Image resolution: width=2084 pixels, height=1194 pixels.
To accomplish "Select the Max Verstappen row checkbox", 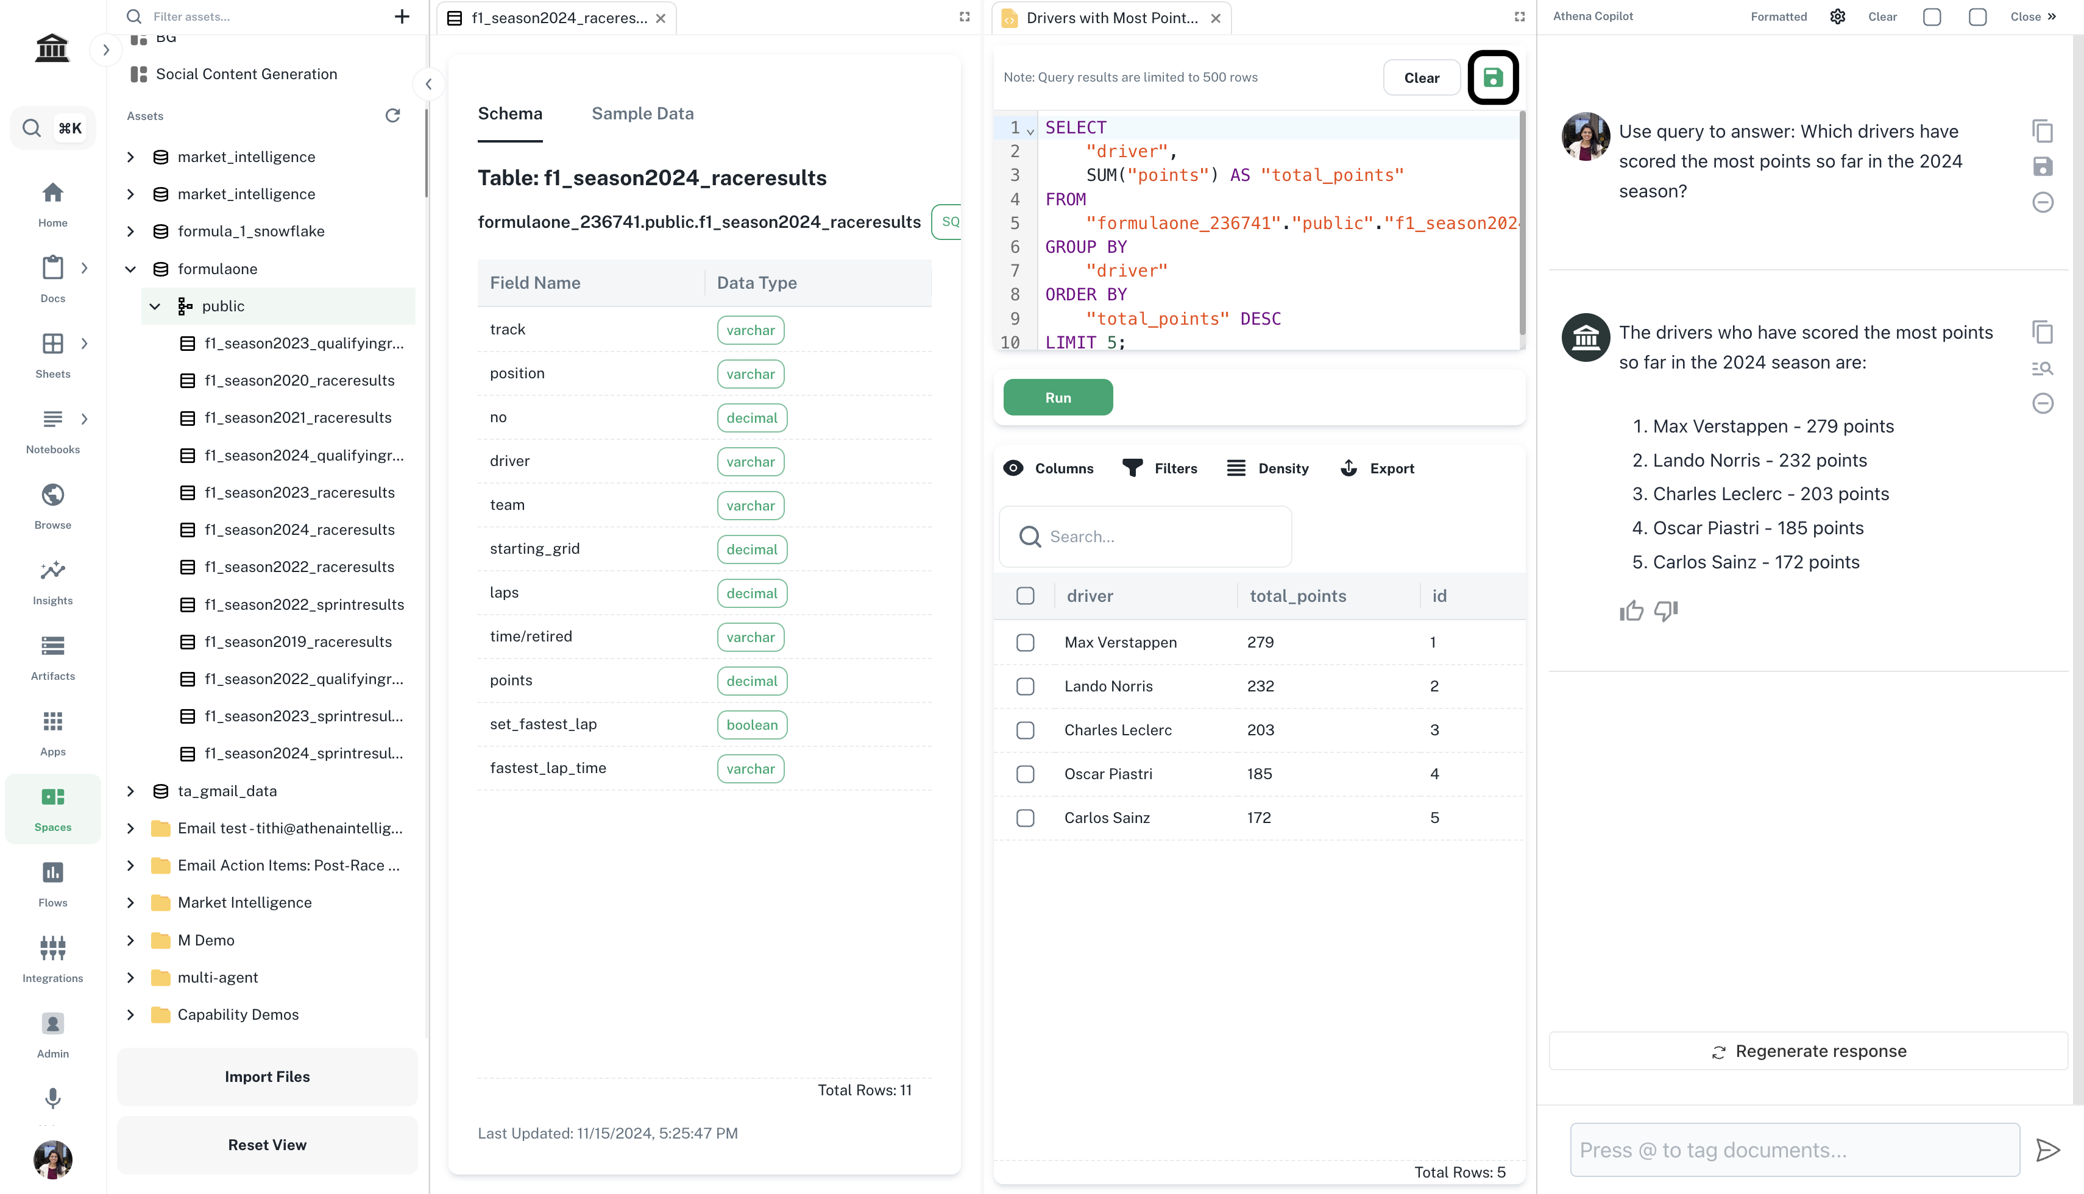I will [x=1025, y=642].
